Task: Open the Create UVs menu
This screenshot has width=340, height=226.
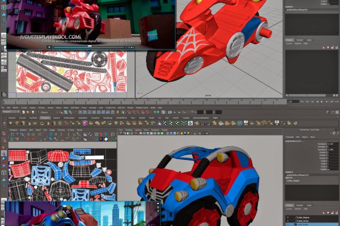Action: [110, 108]
